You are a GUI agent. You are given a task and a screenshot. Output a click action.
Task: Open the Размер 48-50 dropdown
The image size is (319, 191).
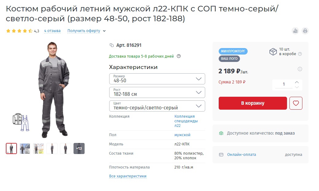(x=157, y=79)
